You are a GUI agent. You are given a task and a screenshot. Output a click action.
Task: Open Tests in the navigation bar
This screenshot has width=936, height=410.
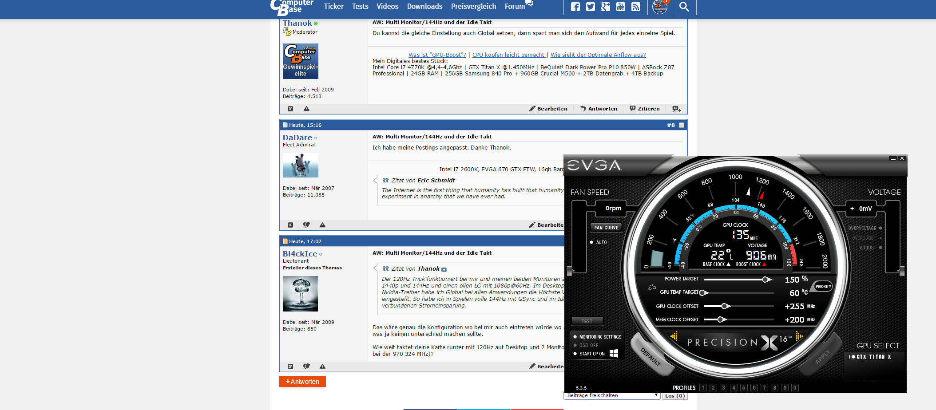click(360, 6)
